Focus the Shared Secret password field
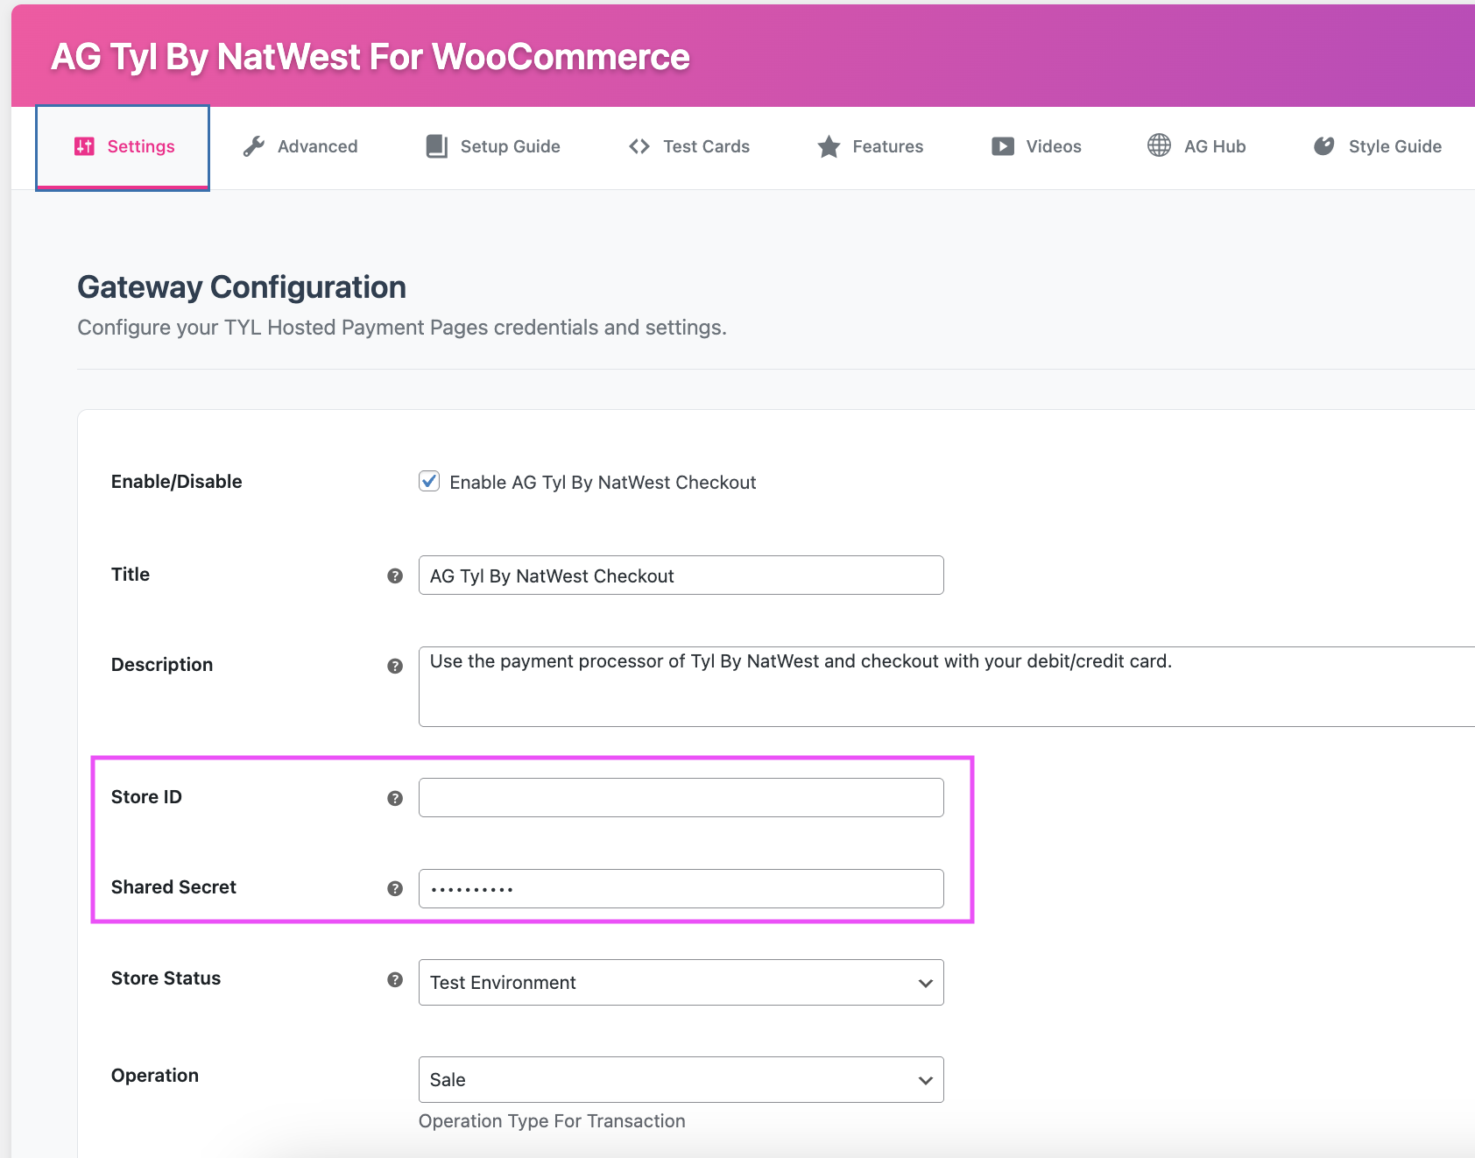1475x1158 pixels. (x=681, y=888)
